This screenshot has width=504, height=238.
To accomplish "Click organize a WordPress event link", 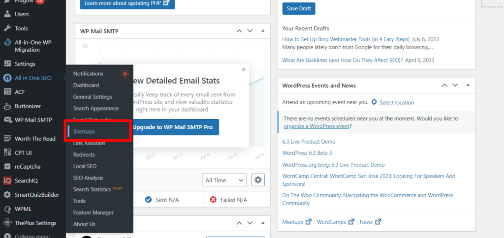I will coord(316,126).
